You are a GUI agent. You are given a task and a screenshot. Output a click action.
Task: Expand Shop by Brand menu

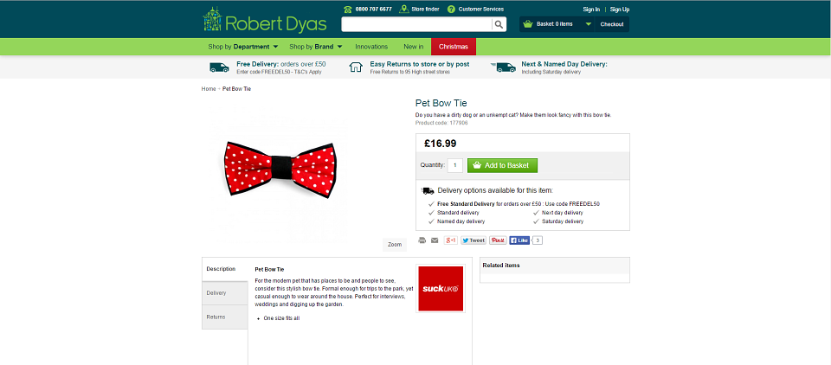316,47
